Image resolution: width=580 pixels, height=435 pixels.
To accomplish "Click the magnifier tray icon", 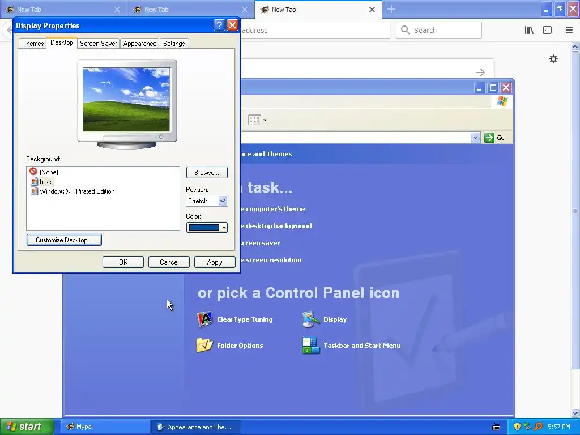I will 538,427.
